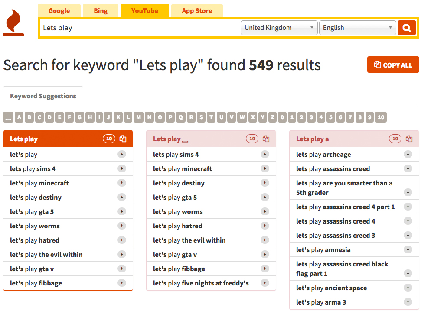Click the orange magnifier search button
421x311 pixels.
click(407, 28)
